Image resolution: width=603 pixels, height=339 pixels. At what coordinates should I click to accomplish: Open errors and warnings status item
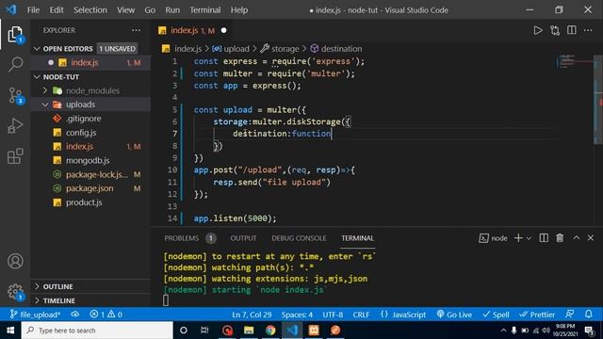106,315
